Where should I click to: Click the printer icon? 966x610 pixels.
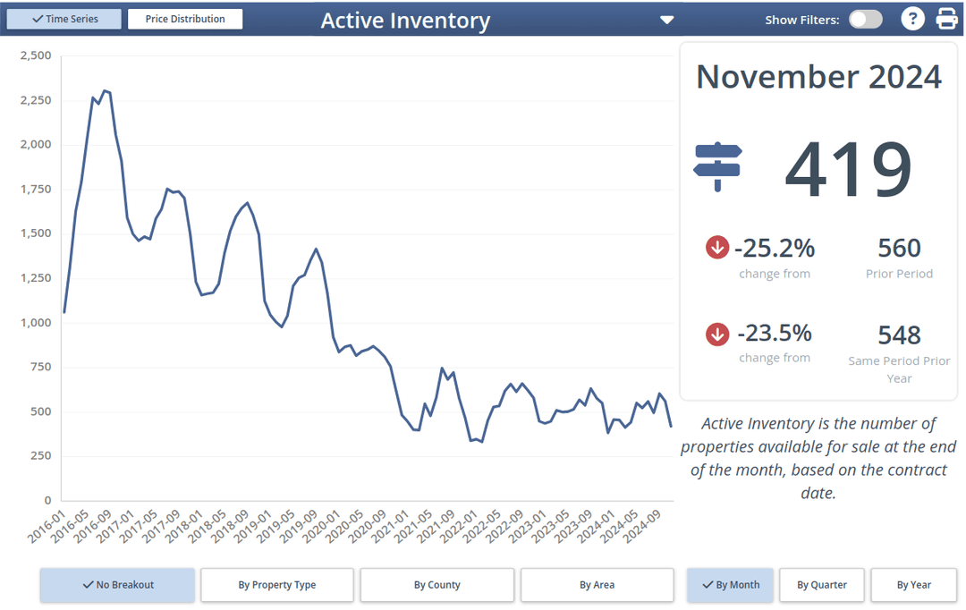[x=946, y=19]
